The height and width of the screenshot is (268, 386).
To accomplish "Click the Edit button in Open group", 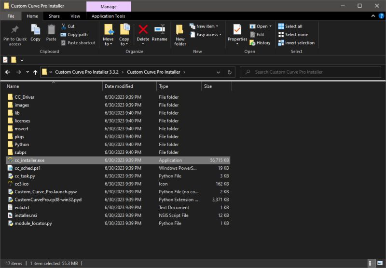I will click(257, 35).
